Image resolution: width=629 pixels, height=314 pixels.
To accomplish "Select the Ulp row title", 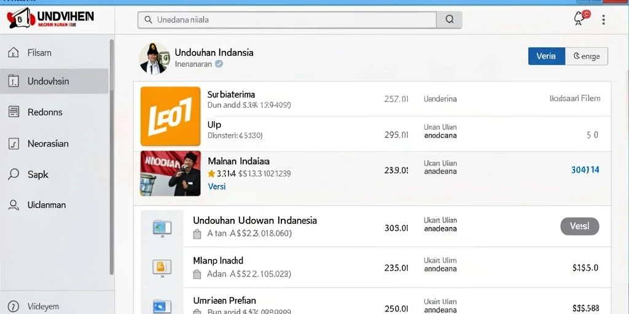I will pyautogui.click(x=214, y=124).
